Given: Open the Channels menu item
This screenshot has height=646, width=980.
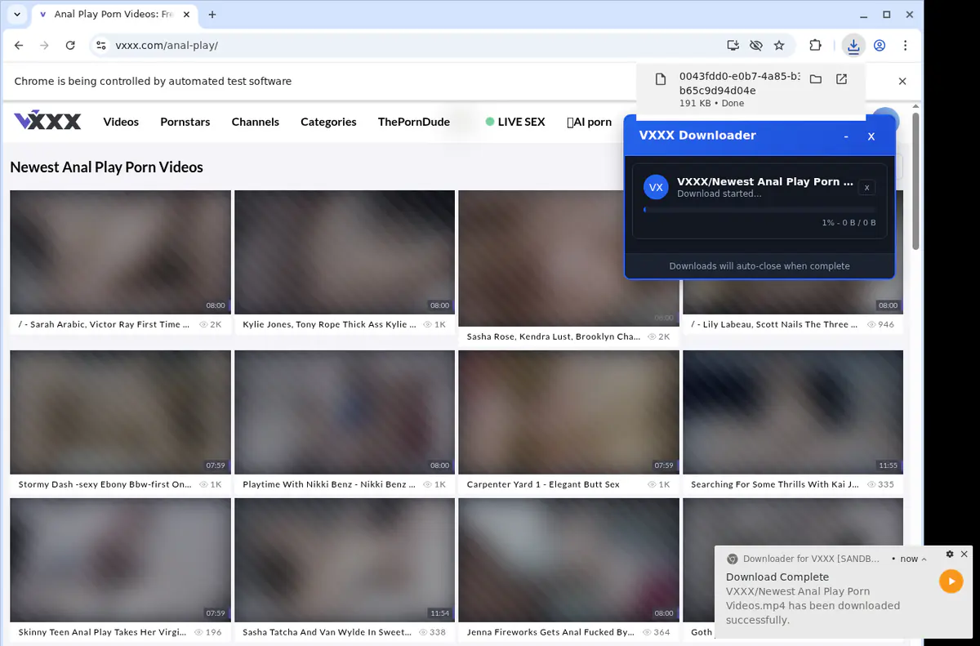Looking at the screenshot, I should 256,122.
